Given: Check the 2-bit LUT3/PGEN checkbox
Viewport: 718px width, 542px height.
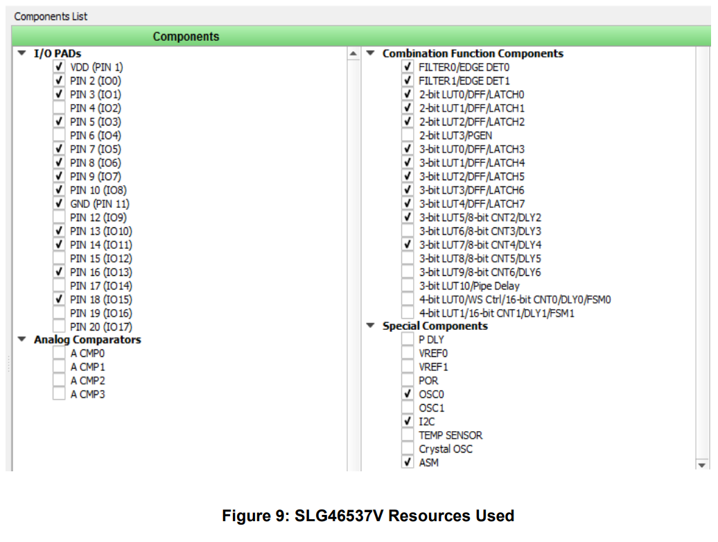Looking at the screenshot, I should (x=408, y=136).
